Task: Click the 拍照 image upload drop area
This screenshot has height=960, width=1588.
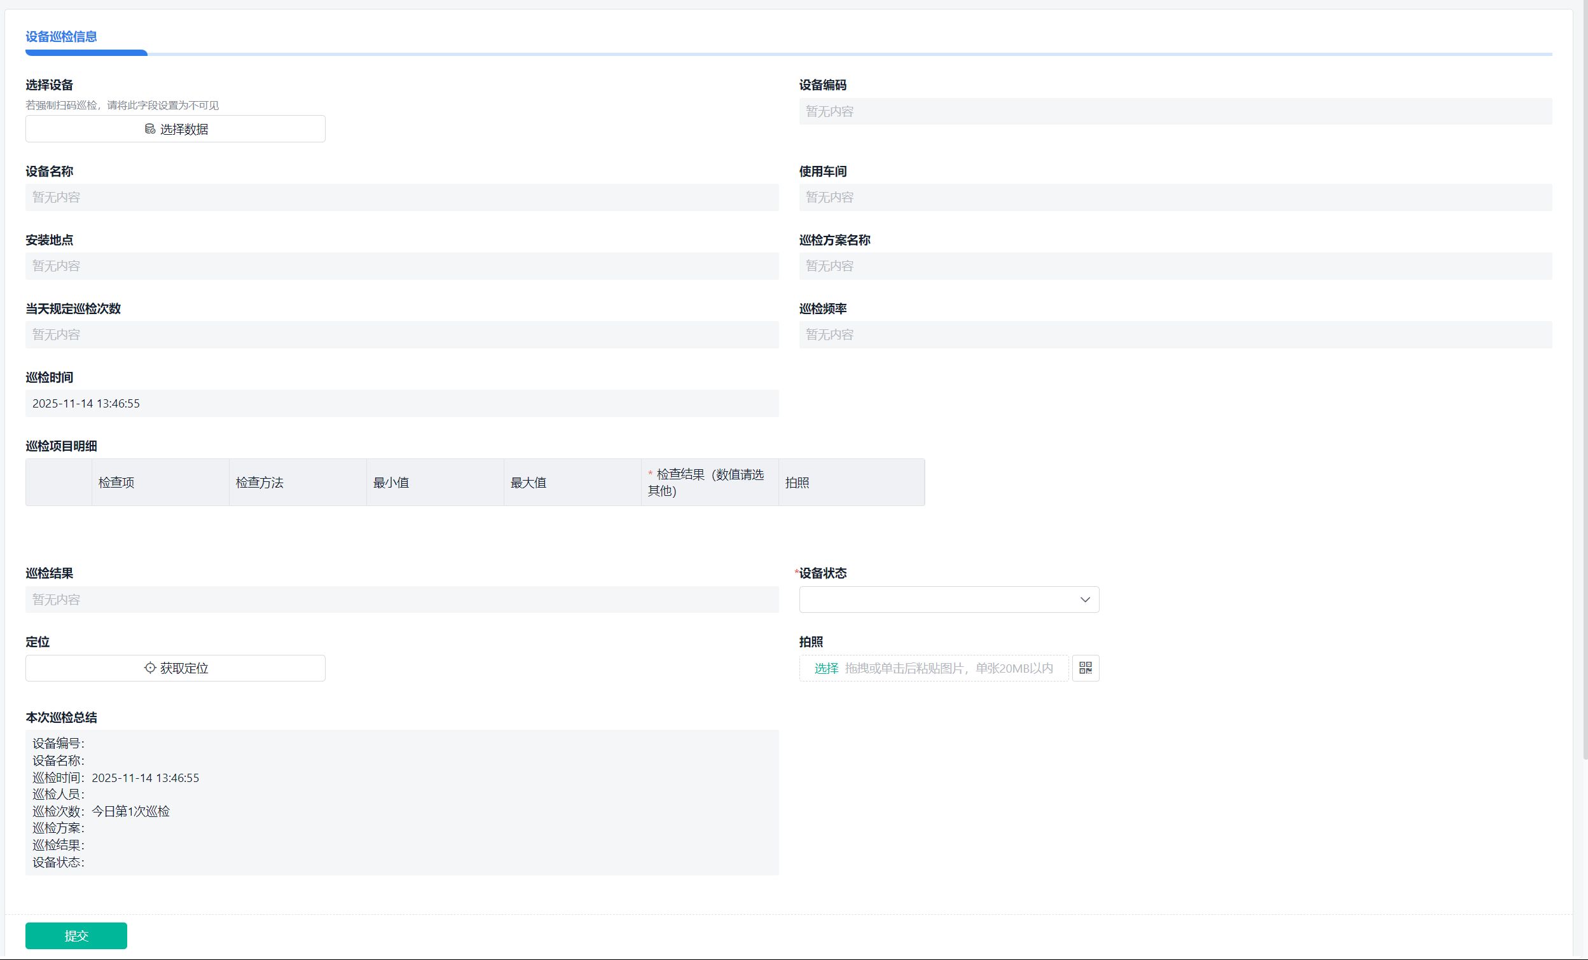Action: pos(949,668)
